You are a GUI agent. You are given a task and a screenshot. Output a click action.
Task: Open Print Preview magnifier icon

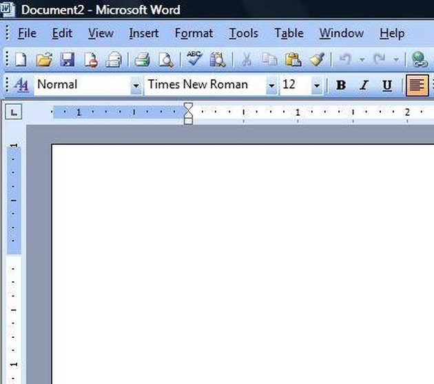click(166, 59)
